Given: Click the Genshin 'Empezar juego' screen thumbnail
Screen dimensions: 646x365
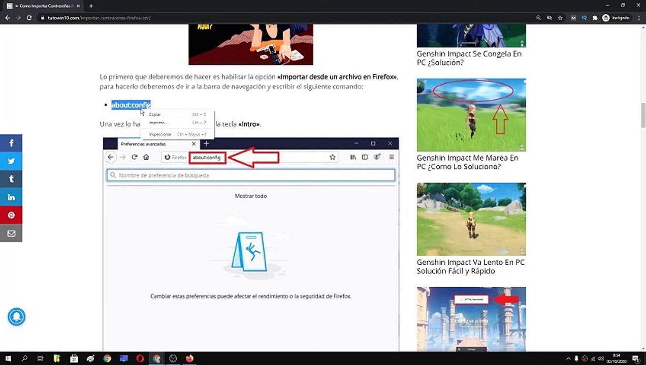Looking at the screenshot, I should [471, 319].
